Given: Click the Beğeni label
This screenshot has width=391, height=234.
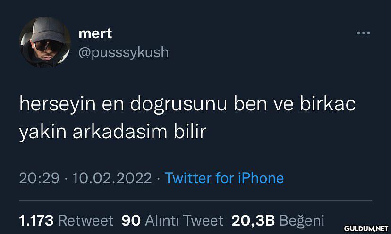Looking at the screenshot, I should (301, 221).
